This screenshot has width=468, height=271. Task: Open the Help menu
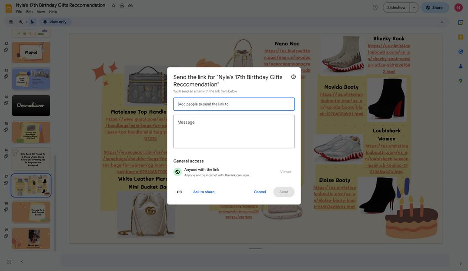click(x=53, y=12)
